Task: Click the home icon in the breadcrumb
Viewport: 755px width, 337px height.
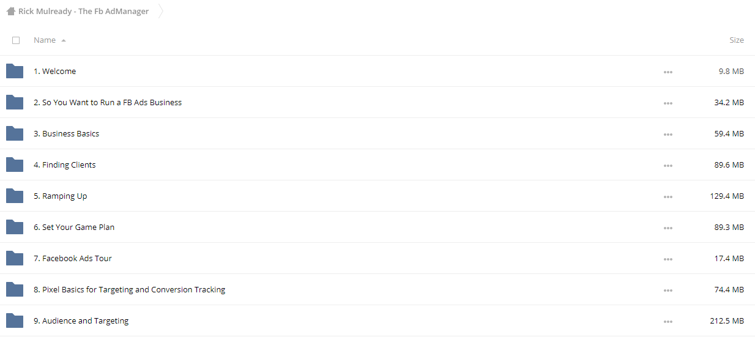Action: pyautogui.click(x=10, y=11)
